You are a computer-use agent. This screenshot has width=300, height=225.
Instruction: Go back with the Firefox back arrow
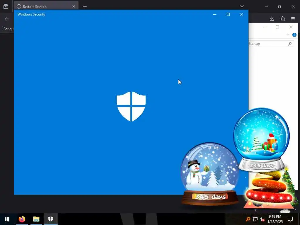coord(7,19)
